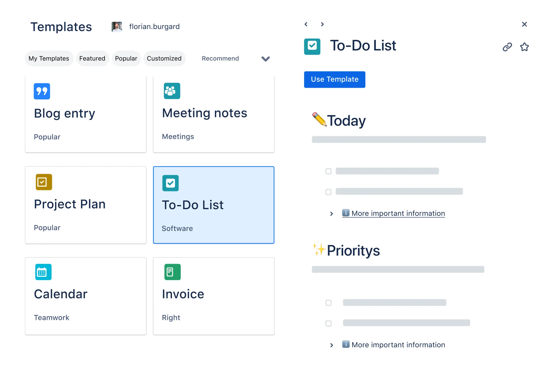
Task: Click the Calendar template icon
Action: [x=43, y=272]
